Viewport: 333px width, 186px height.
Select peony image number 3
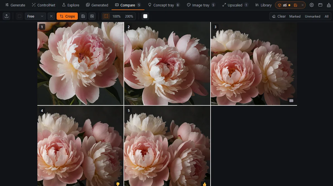tap(254, 64)
